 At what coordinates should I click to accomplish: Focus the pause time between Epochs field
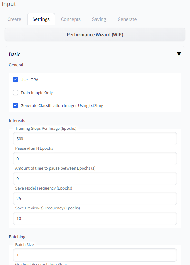95,178
